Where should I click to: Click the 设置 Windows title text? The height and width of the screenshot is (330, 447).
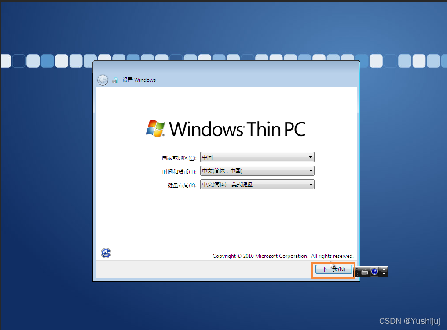[x=139, y=80]
